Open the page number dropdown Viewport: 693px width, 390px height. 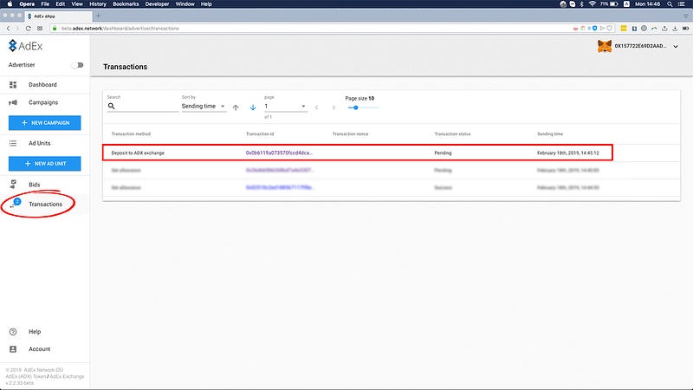(x=285, y=107)
